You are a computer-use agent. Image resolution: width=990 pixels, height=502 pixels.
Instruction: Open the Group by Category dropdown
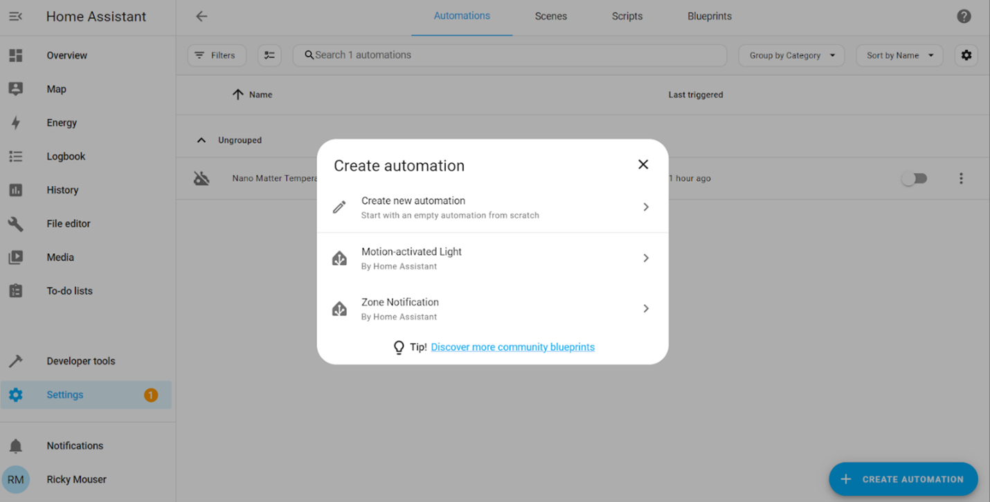pyautogui.click(x=791, y=55)
